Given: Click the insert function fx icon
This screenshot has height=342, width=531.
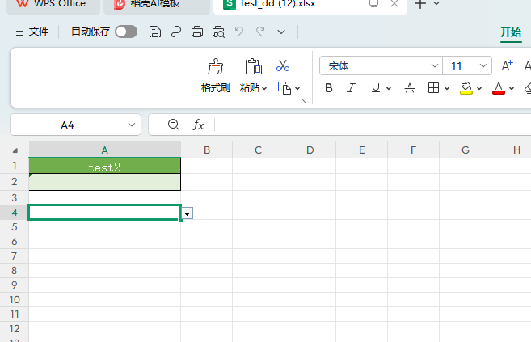Looking at the screenshot, I should click(198, 125).
